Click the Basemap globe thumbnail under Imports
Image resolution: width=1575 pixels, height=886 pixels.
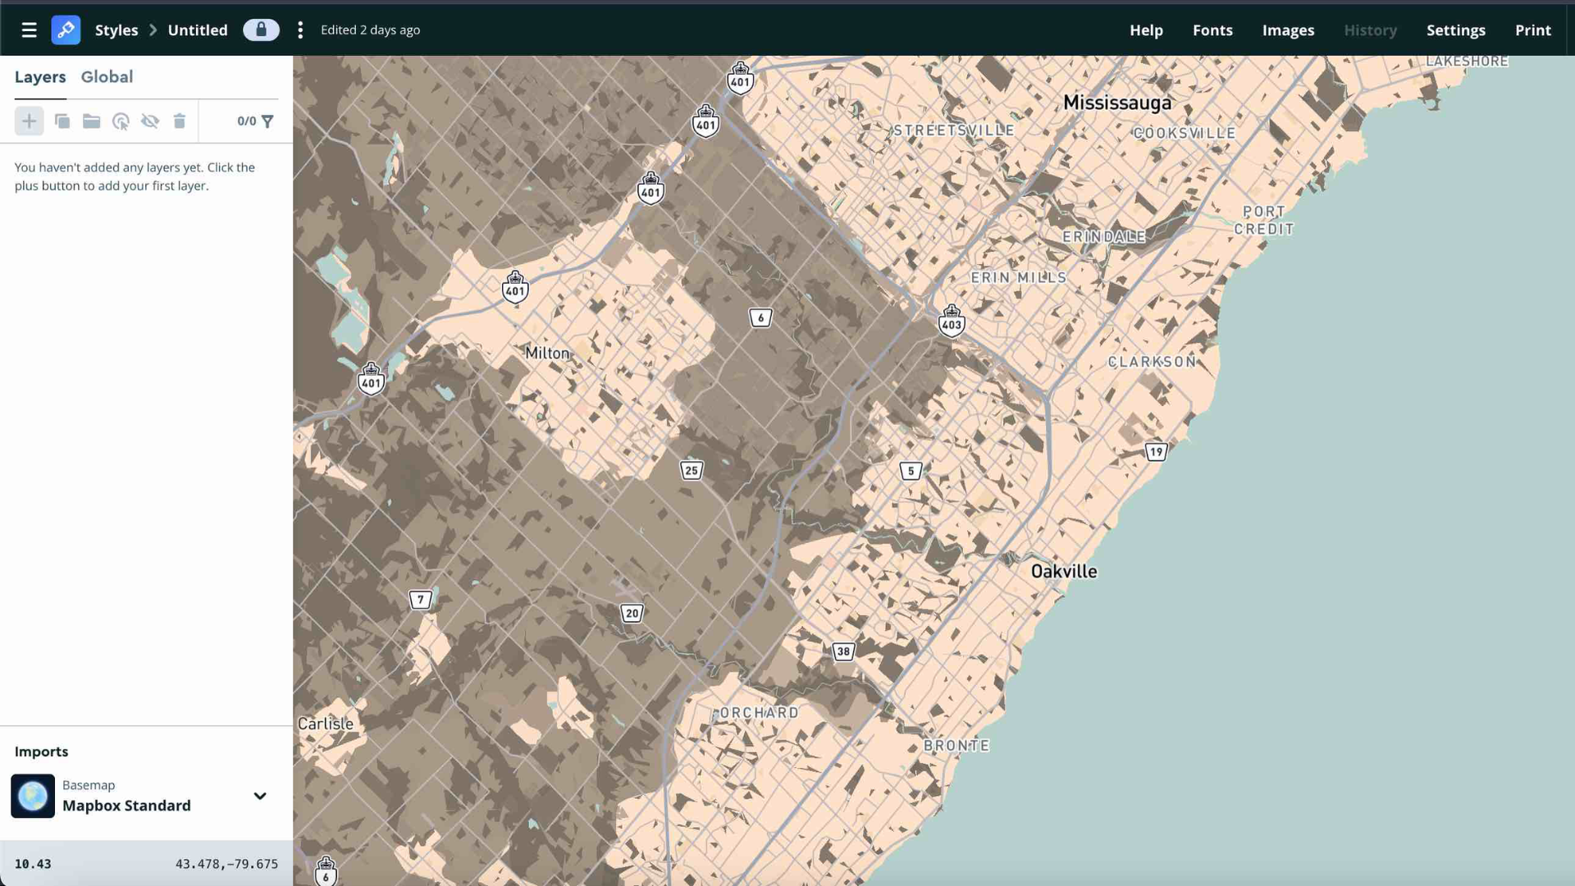tap(33, 796)
